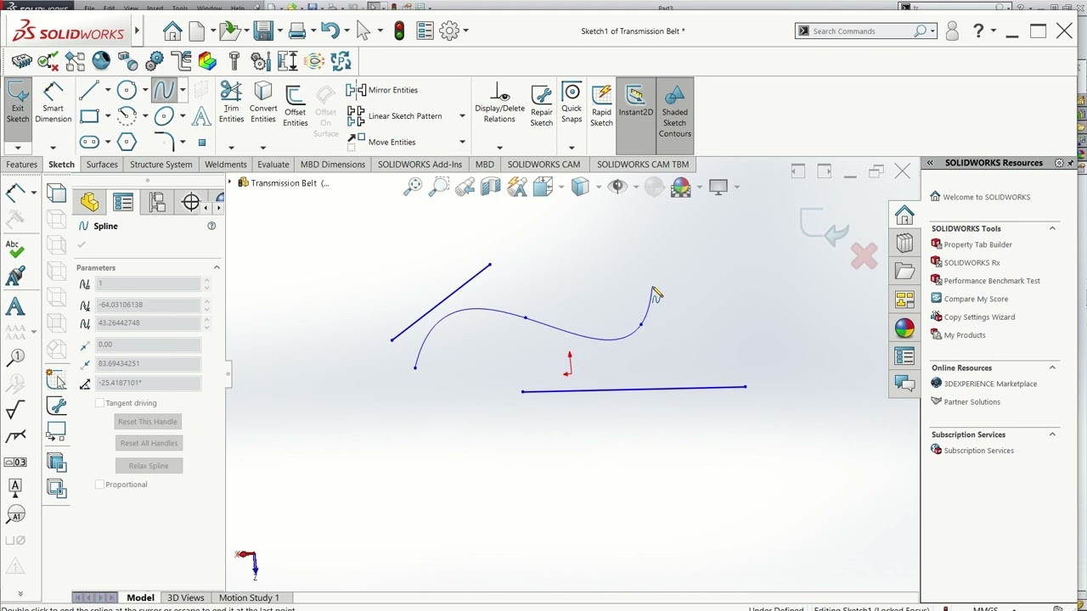Open the Weldments tab
1087x611 pixels.
pos(226,165)
